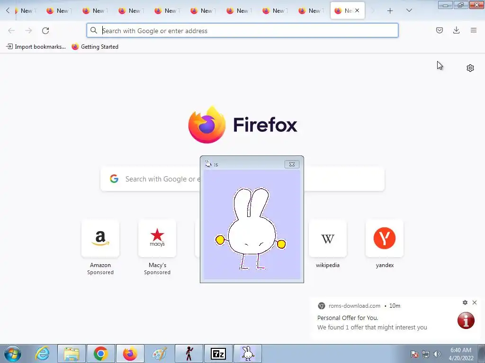This screenshot has width=485, height=363.
Task: Click the clock showing 6:40 AM
Action: (x=461, y=354)
